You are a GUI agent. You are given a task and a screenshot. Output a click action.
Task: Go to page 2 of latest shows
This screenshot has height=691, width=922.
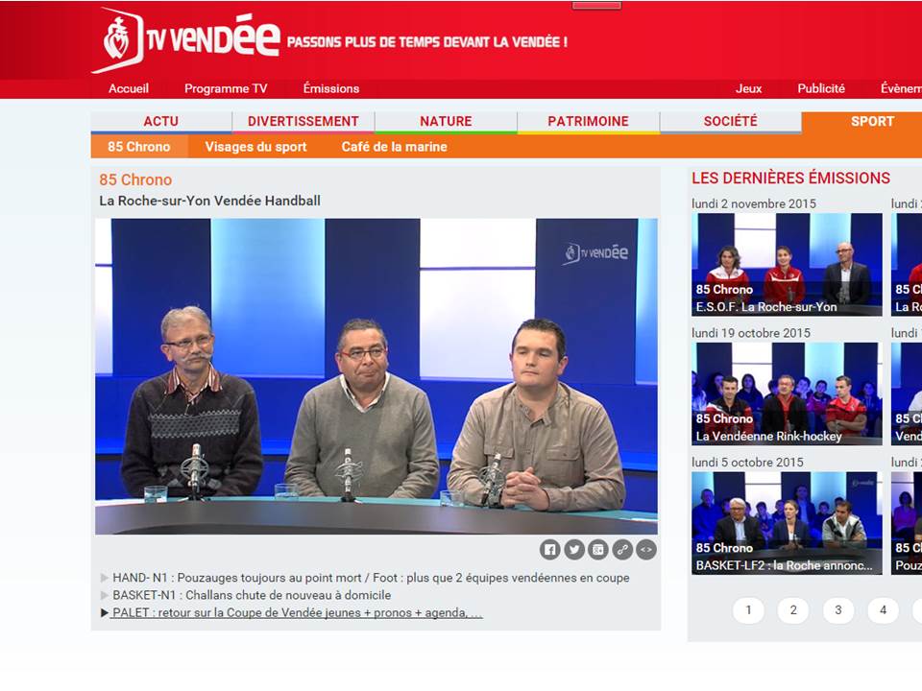point(793,610)
